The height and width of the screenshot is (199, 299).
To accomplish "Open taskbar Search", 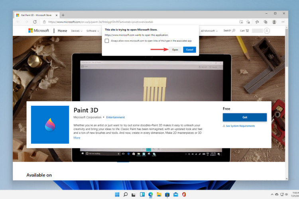I will (x=126, y=195).
